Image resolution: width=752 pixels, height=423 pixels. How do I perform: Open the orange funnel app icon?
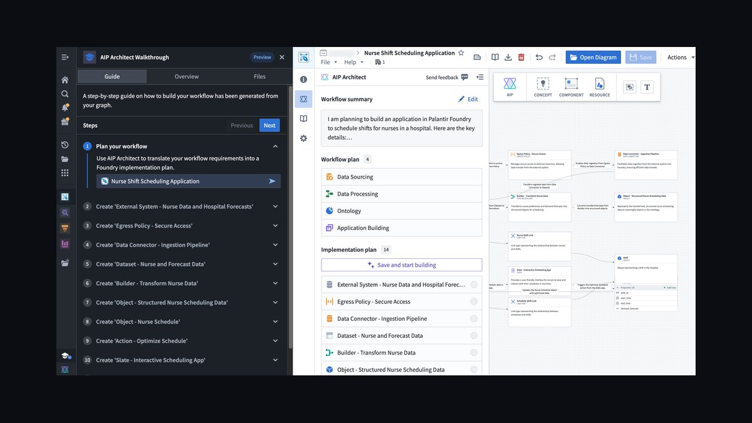tap(65, 228)
